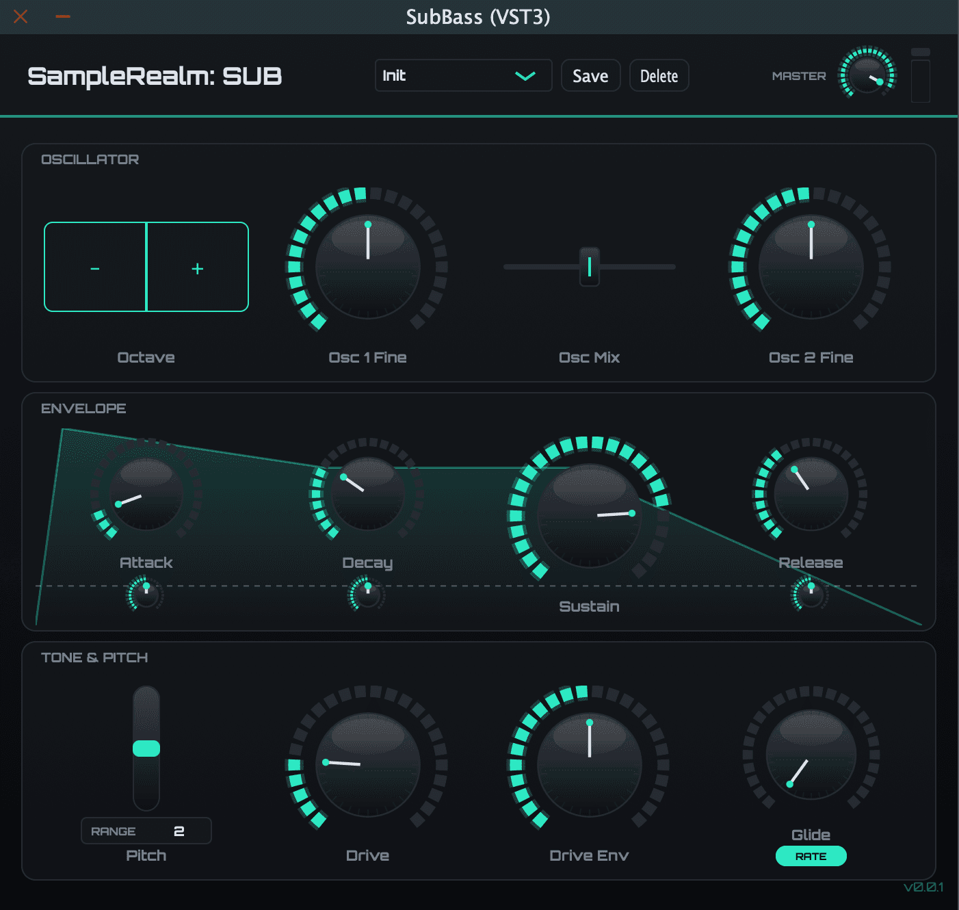Image resolution: width=959 pixels, height=910 pixels.
Task: Click the Decay knob
Action: [x=367, y=493]
